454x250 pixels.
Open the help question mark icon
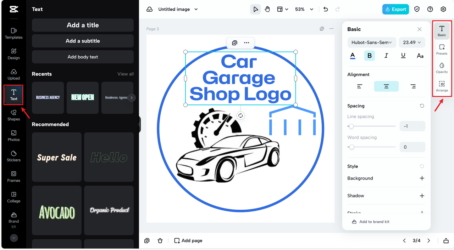click(430, 9)
